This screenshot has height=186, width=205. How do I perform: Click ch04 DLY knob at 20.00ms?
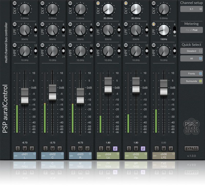pos(108,9)
